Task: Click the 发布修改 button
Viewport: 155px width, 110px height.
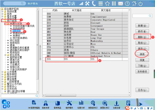Action: click(142, 72)
